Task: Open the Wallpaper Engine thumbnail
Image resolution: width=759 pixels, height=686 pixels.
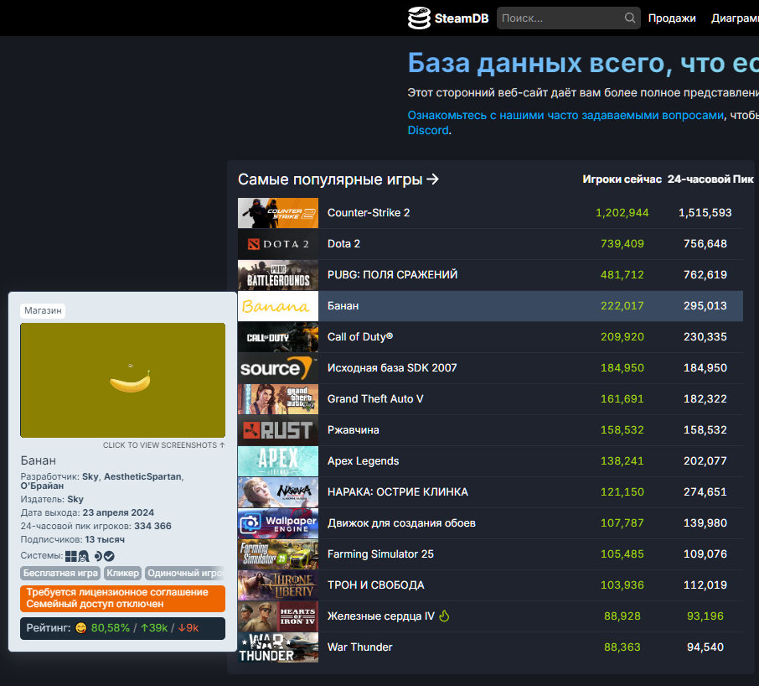Action: pos(278,522)
